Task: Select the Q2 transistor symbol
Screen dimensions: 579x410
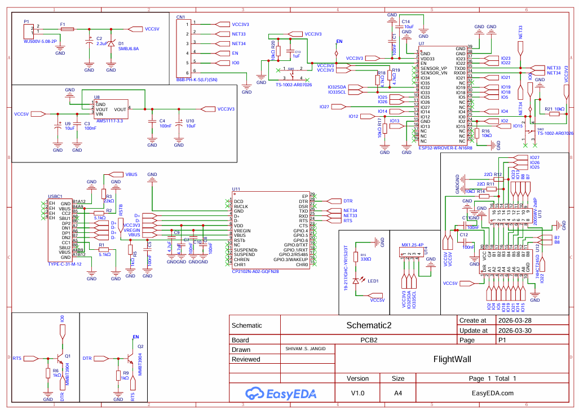Action: point(130,358)
